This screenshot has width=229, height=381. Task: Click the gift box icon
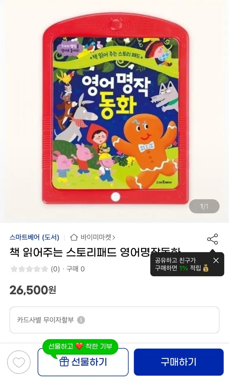click(x=64, y=362)
